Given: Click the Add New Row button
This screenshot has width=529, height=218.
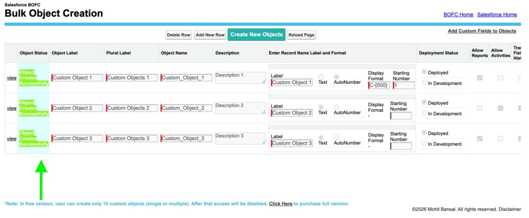Looking at the screenshot, I should coord(210,35).
